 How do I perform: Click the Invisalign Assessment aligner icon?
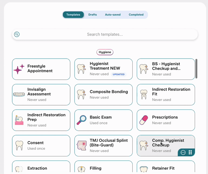19,94
